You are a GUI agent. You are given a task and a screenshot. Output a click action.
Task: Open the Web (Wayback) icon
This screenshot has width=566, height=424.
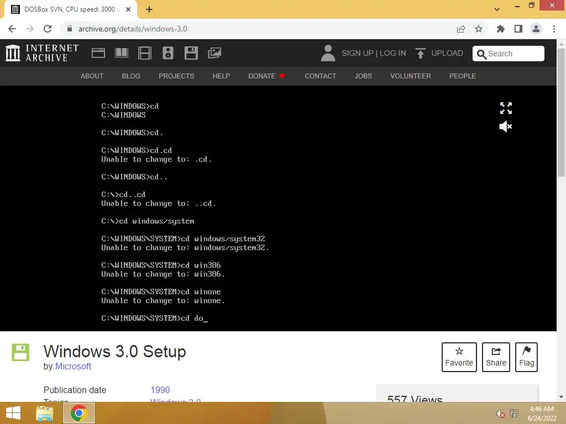tap(98, 53)
